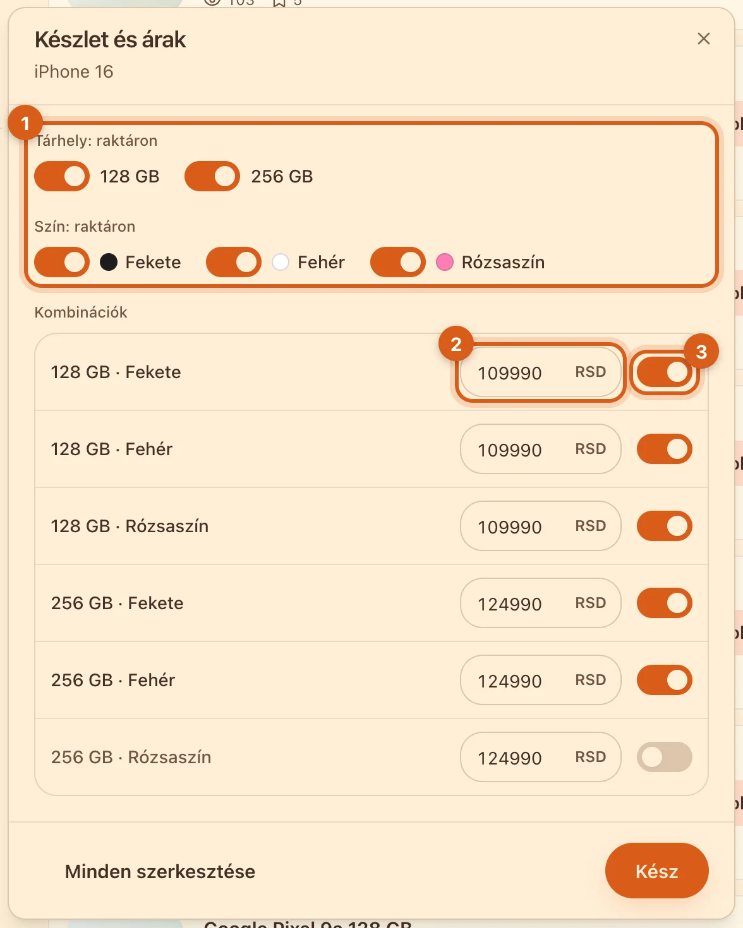Disable the Fekete color stock switch
The width and height of the screenshot is (743, 928).
point(62,262)
